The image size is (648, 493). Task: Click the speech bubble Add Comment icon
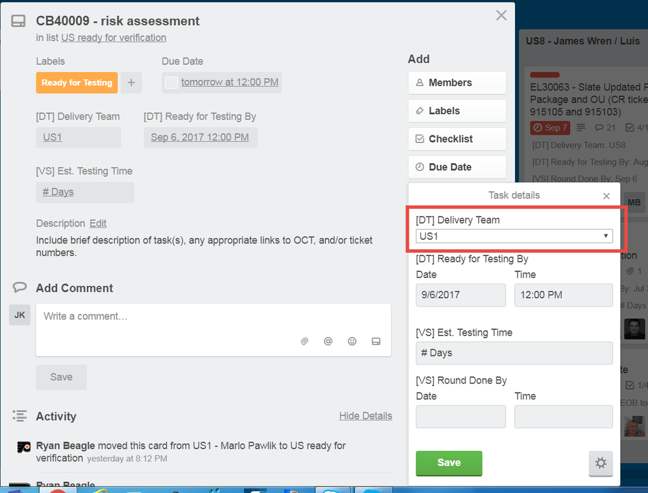(19, 288)
